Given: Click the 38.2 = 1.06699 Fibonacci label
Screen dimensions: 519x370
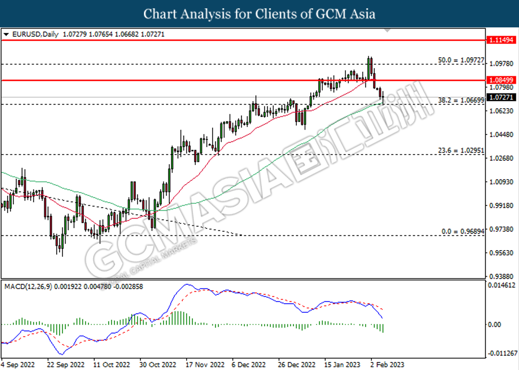Looking at the screenshot, I should coord(461,100).
